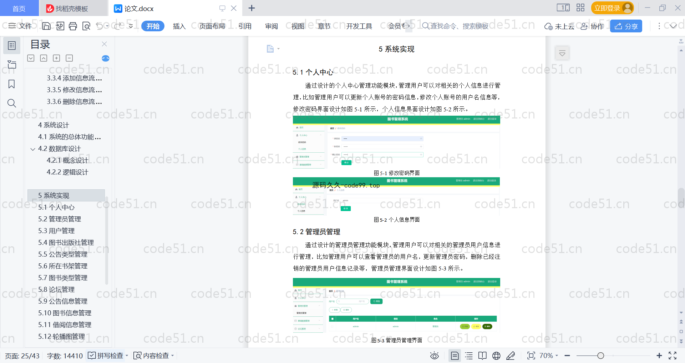Click the 协作 collaboration button
Image resolution: width=685 pixels, height=363 pixels.
point(592,26)
